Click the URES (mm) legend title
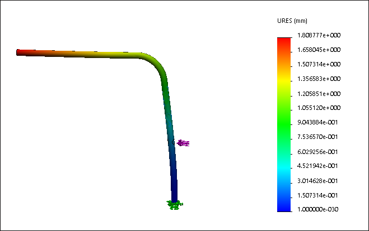This screenshot has width=369, height=231. [x=292, y=21]
